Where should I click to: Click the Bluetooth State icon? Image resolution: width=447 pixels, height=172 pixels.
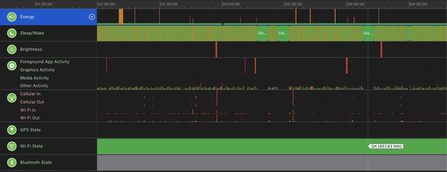coord(12,162)
